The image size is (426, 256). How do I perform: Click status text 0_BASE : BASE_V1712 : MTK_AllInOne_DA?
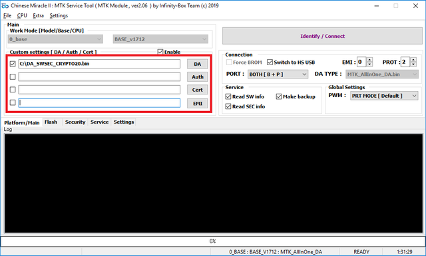[x=275, y=252]
